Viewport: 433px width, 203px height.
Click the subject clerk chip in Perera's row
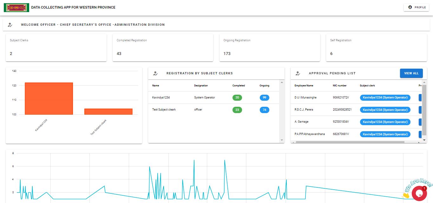(x=385, y=110)
